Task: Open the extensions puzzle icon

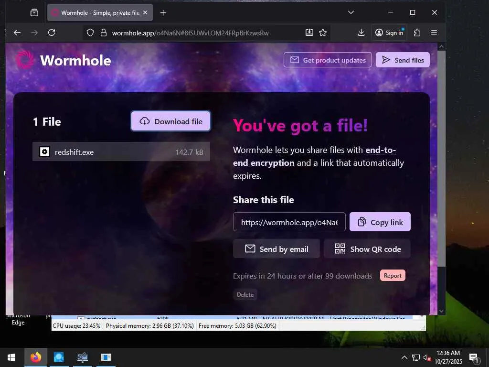Action: pyautogui.click(x=417, y=32)
